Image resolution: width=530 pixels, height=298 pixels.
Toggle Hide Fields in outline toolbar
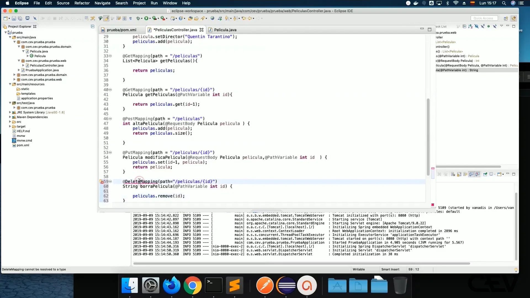coord(476,26)
